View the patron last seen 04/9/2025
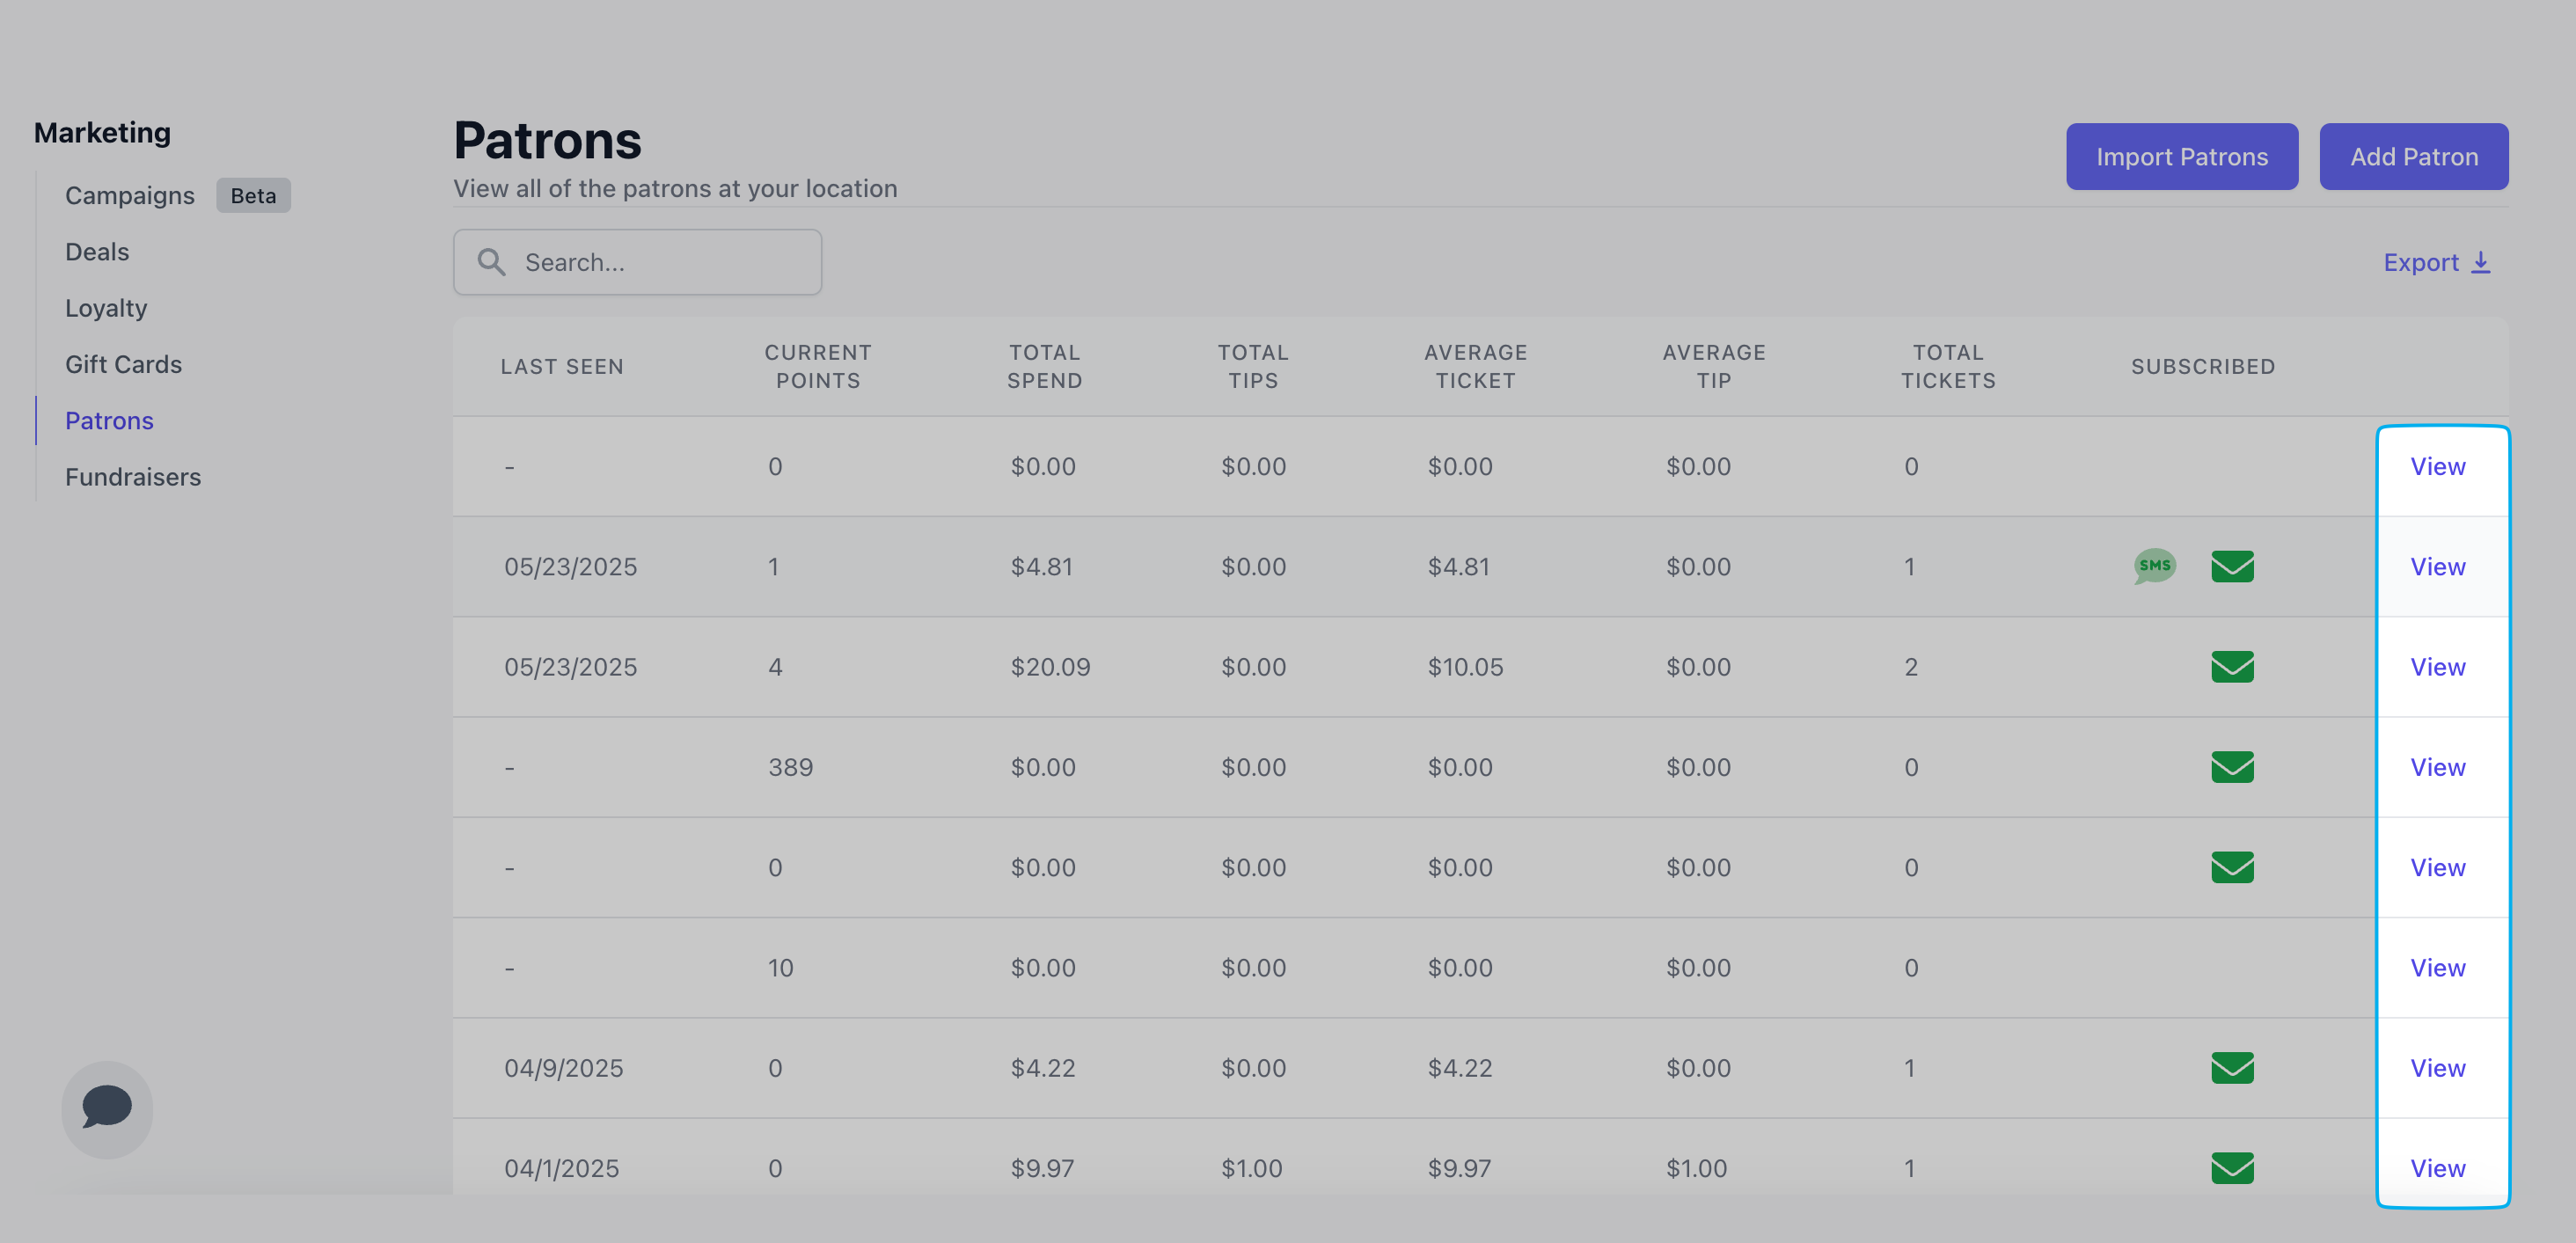Viewport: 2576px width, 1243px height. pyautogui.click(x=2437, y=1067)
